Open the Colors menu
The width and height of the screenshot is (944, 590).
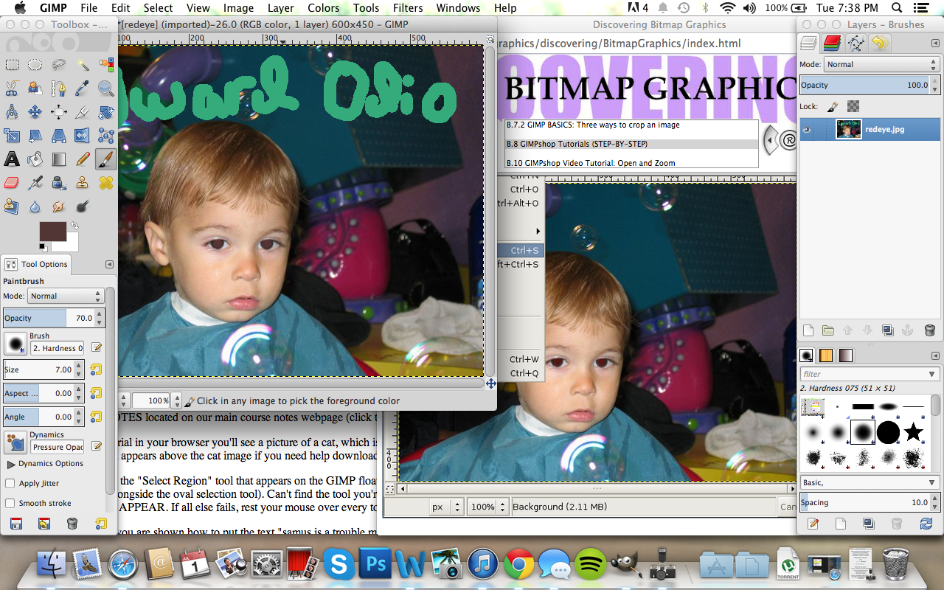(323, 8)
